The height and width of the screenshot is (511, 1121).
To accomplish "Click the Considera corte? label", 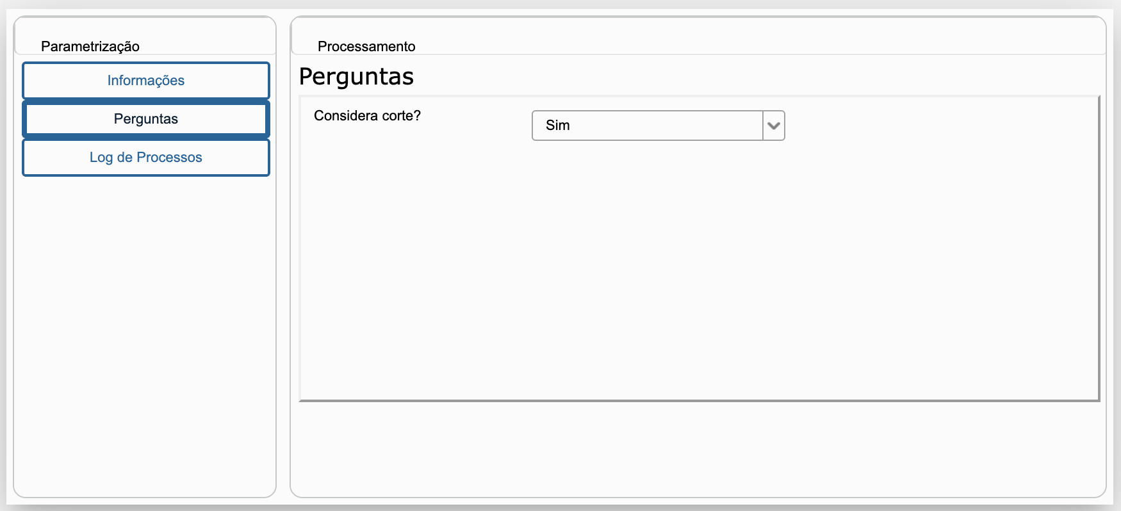I will point(367,116).
